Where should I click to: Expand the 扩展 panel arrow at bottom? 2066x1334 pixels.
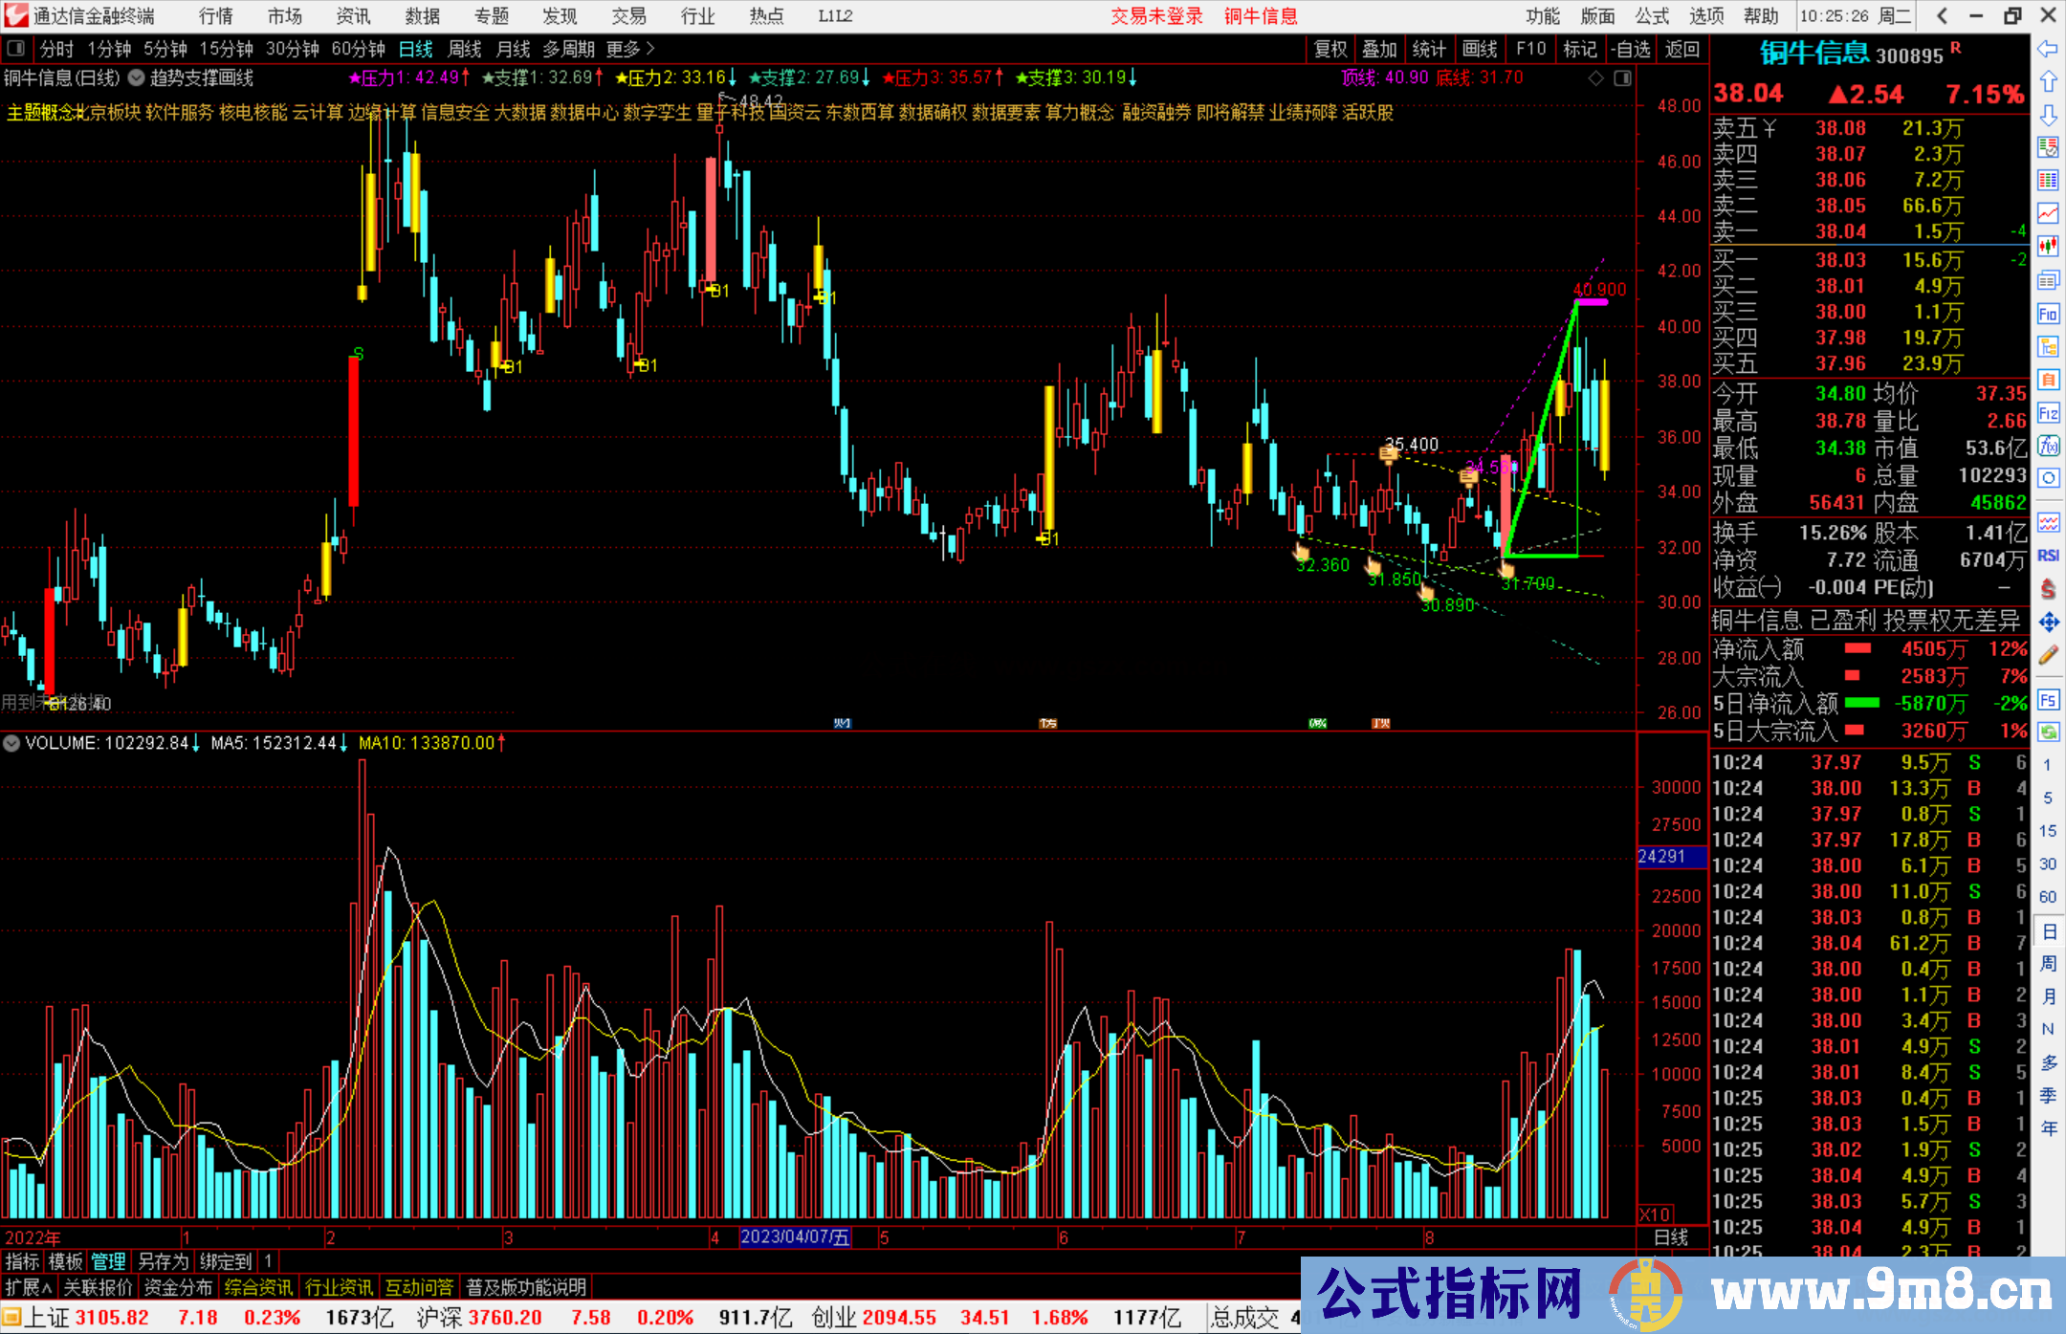click(x=28, y=1287)
